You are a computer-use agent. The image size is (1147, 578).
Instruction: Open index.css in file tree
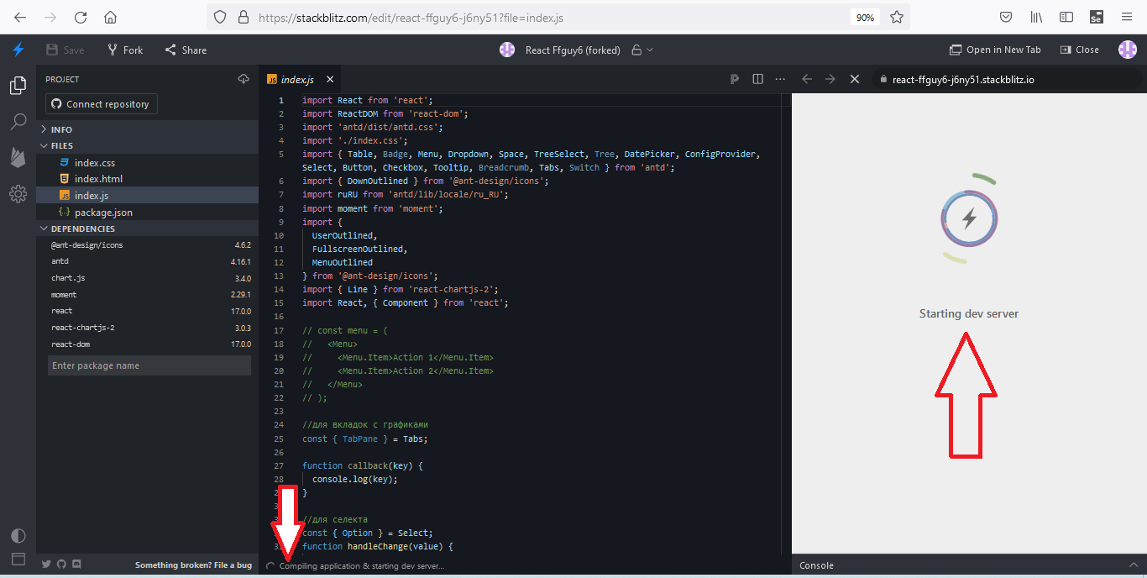148,162
